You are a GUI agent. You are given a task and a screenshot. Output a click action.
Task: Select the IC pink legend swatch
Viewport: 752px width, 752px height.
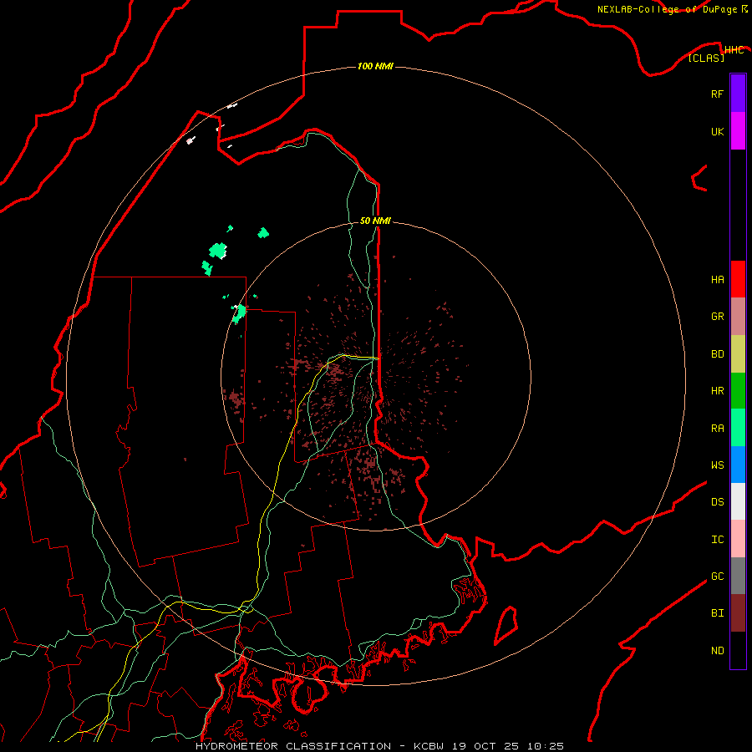coord(738,539)
